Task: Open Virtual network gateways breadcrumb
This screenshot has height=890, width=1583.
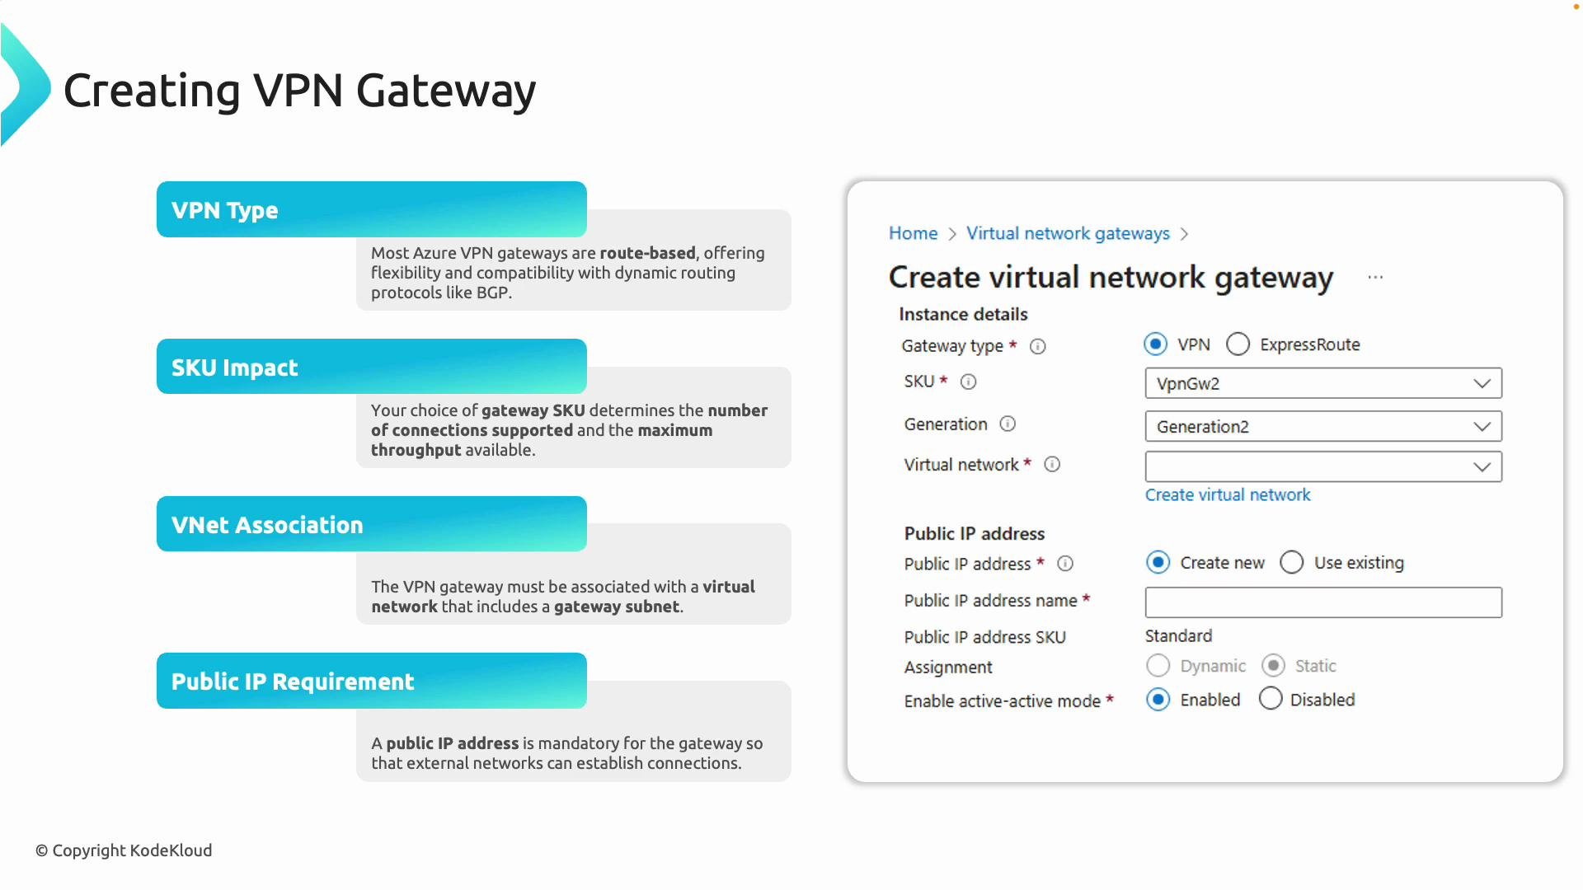Action: [x=1068, y=233]
